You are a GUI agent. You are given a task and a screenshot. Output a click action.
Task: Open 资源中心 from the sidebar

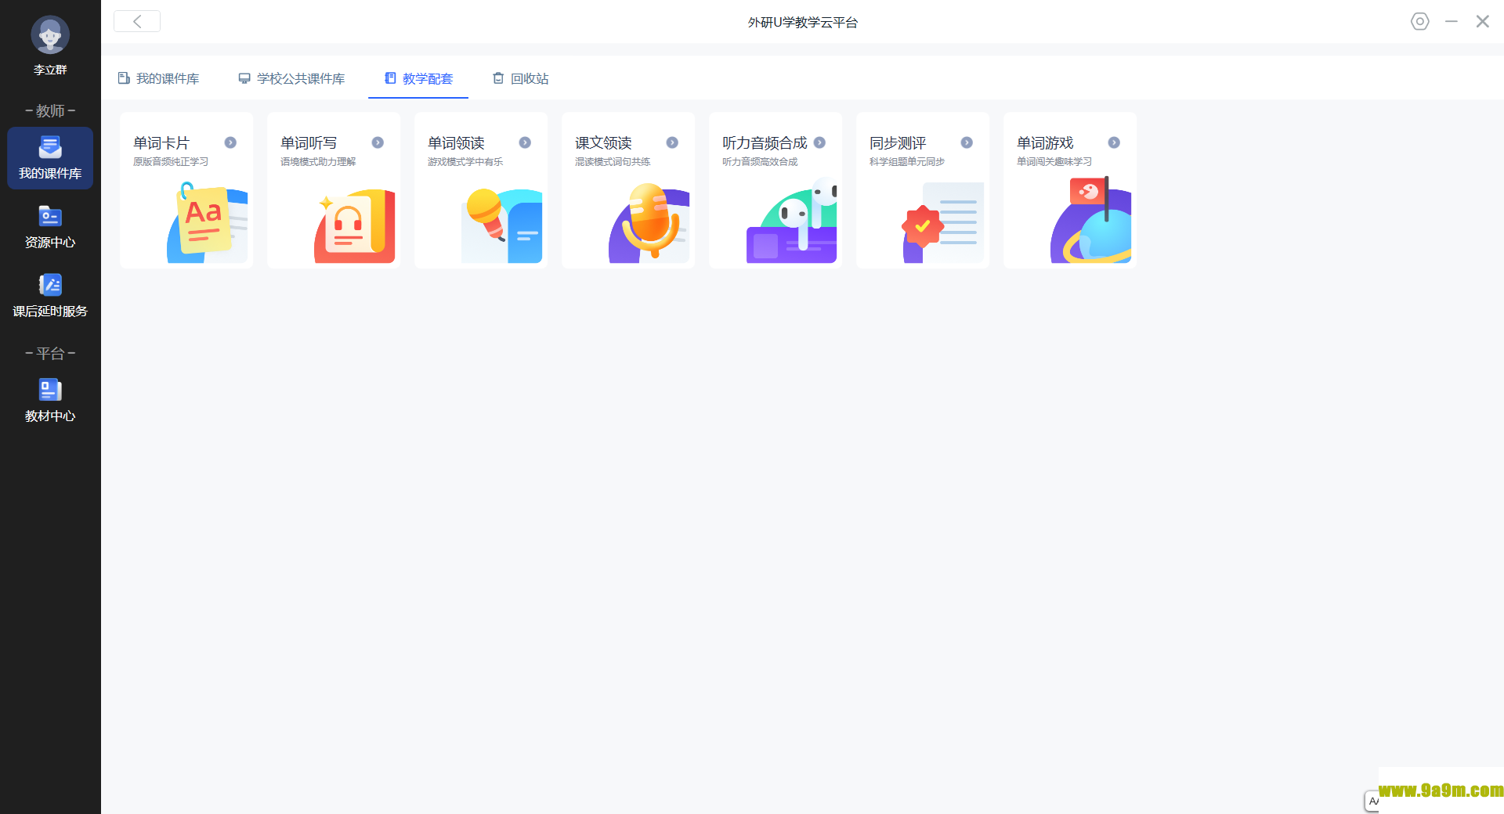[x=50, y=227]
